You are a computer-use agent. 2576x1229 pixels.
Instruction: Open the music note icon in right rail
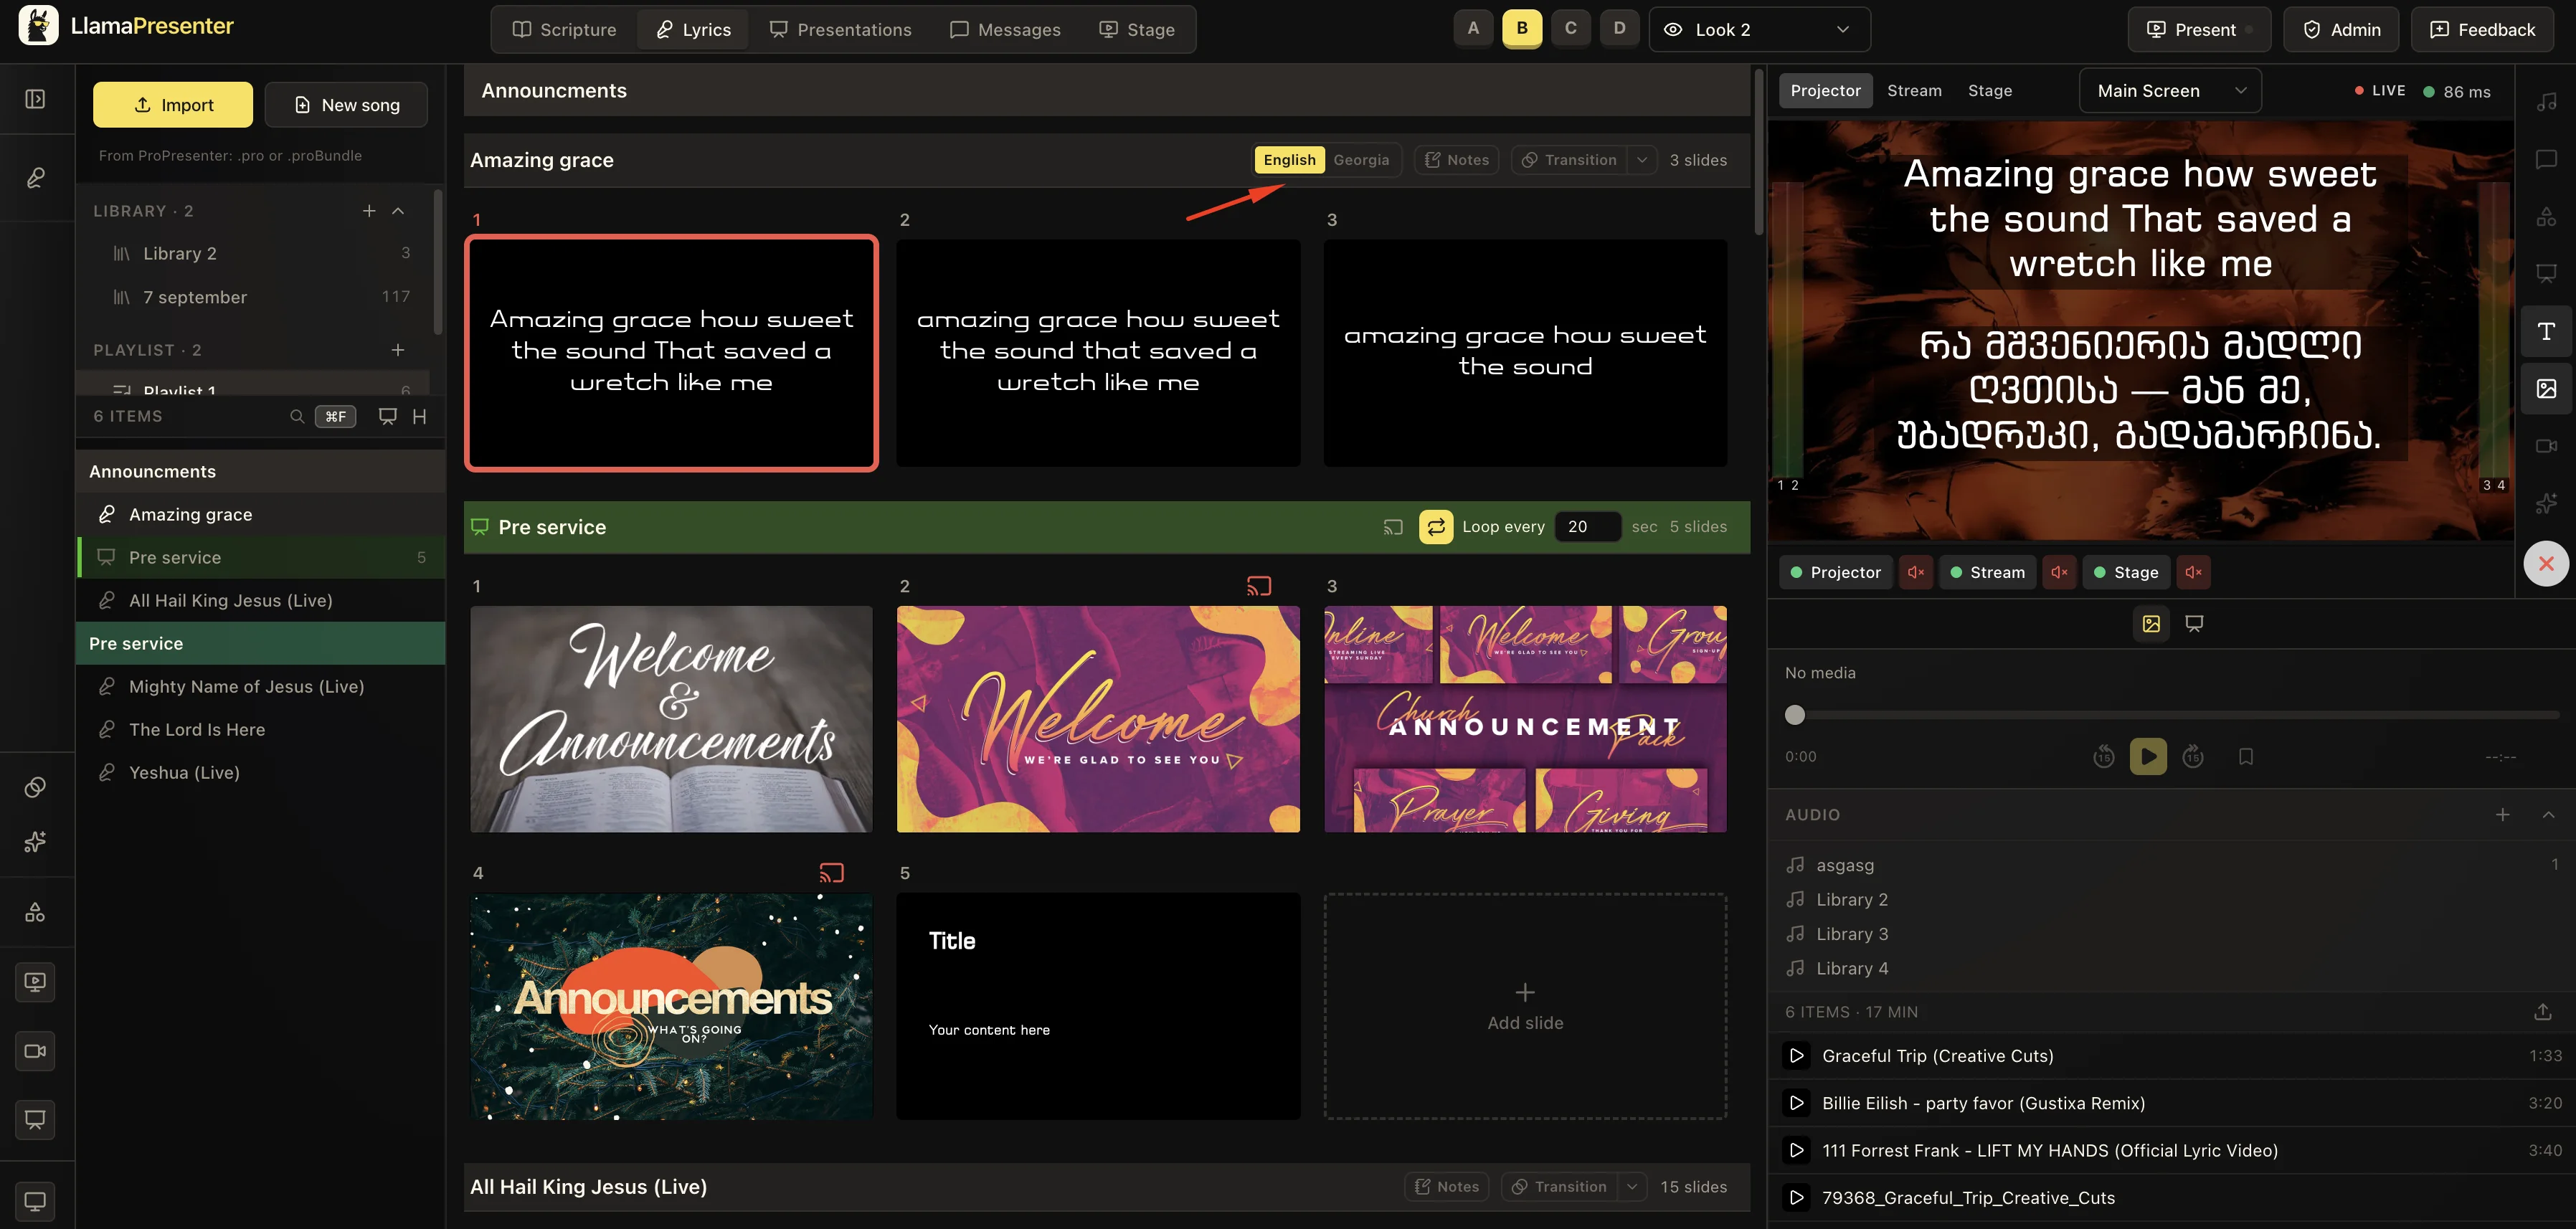point(2546,101)
